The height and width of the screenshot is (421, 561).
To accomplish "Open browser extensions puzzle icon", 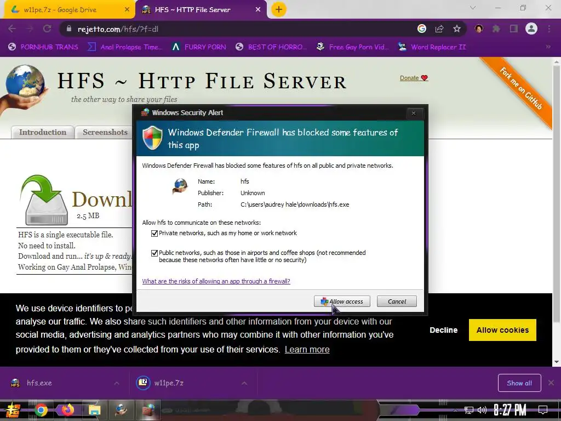I will point(496,29).
